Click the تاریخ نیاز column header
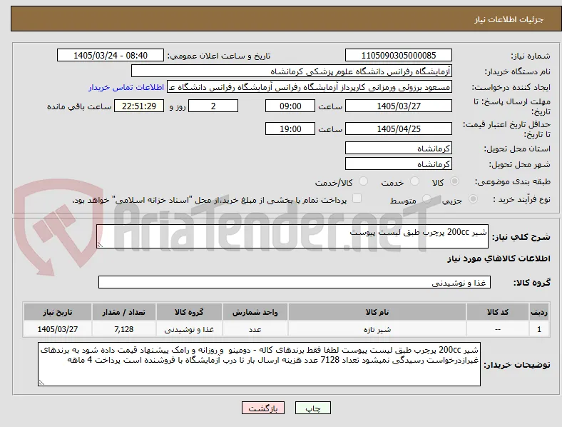Screen dimensions: 562x427 (57, 312)
